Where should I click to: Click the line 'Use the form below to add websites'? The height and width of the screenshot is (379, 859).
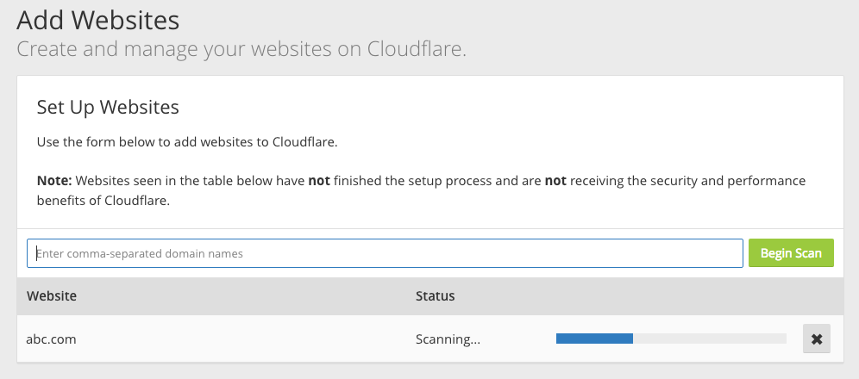pos(187,142)
